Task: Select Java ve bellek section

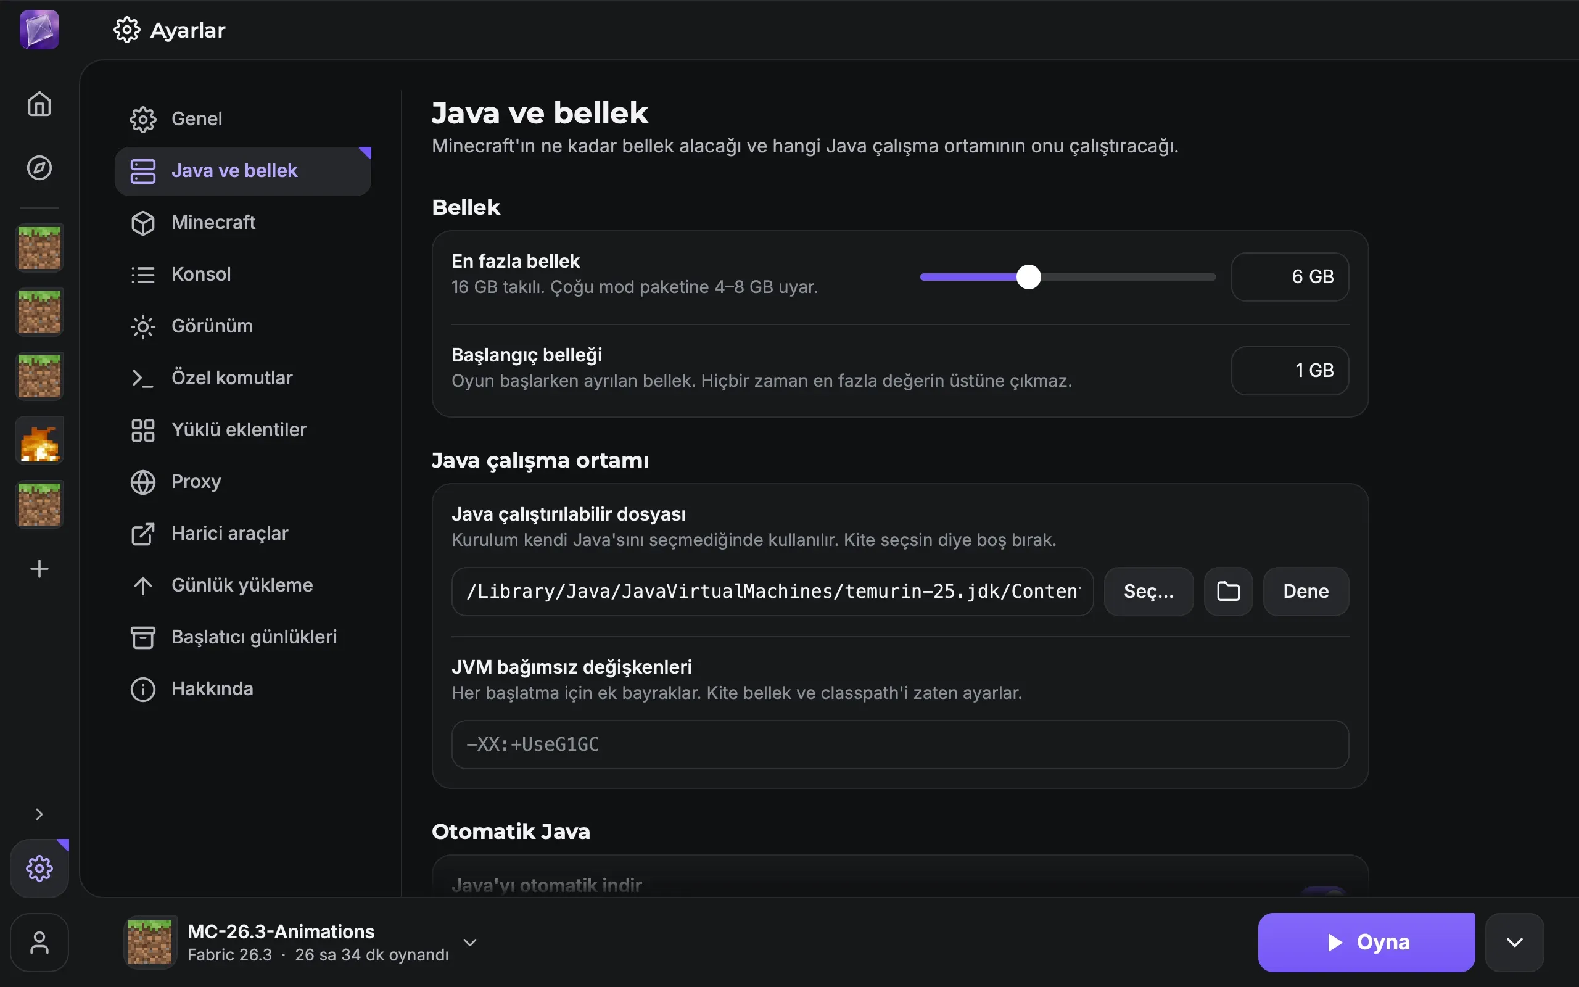Action: pos(243,171)
